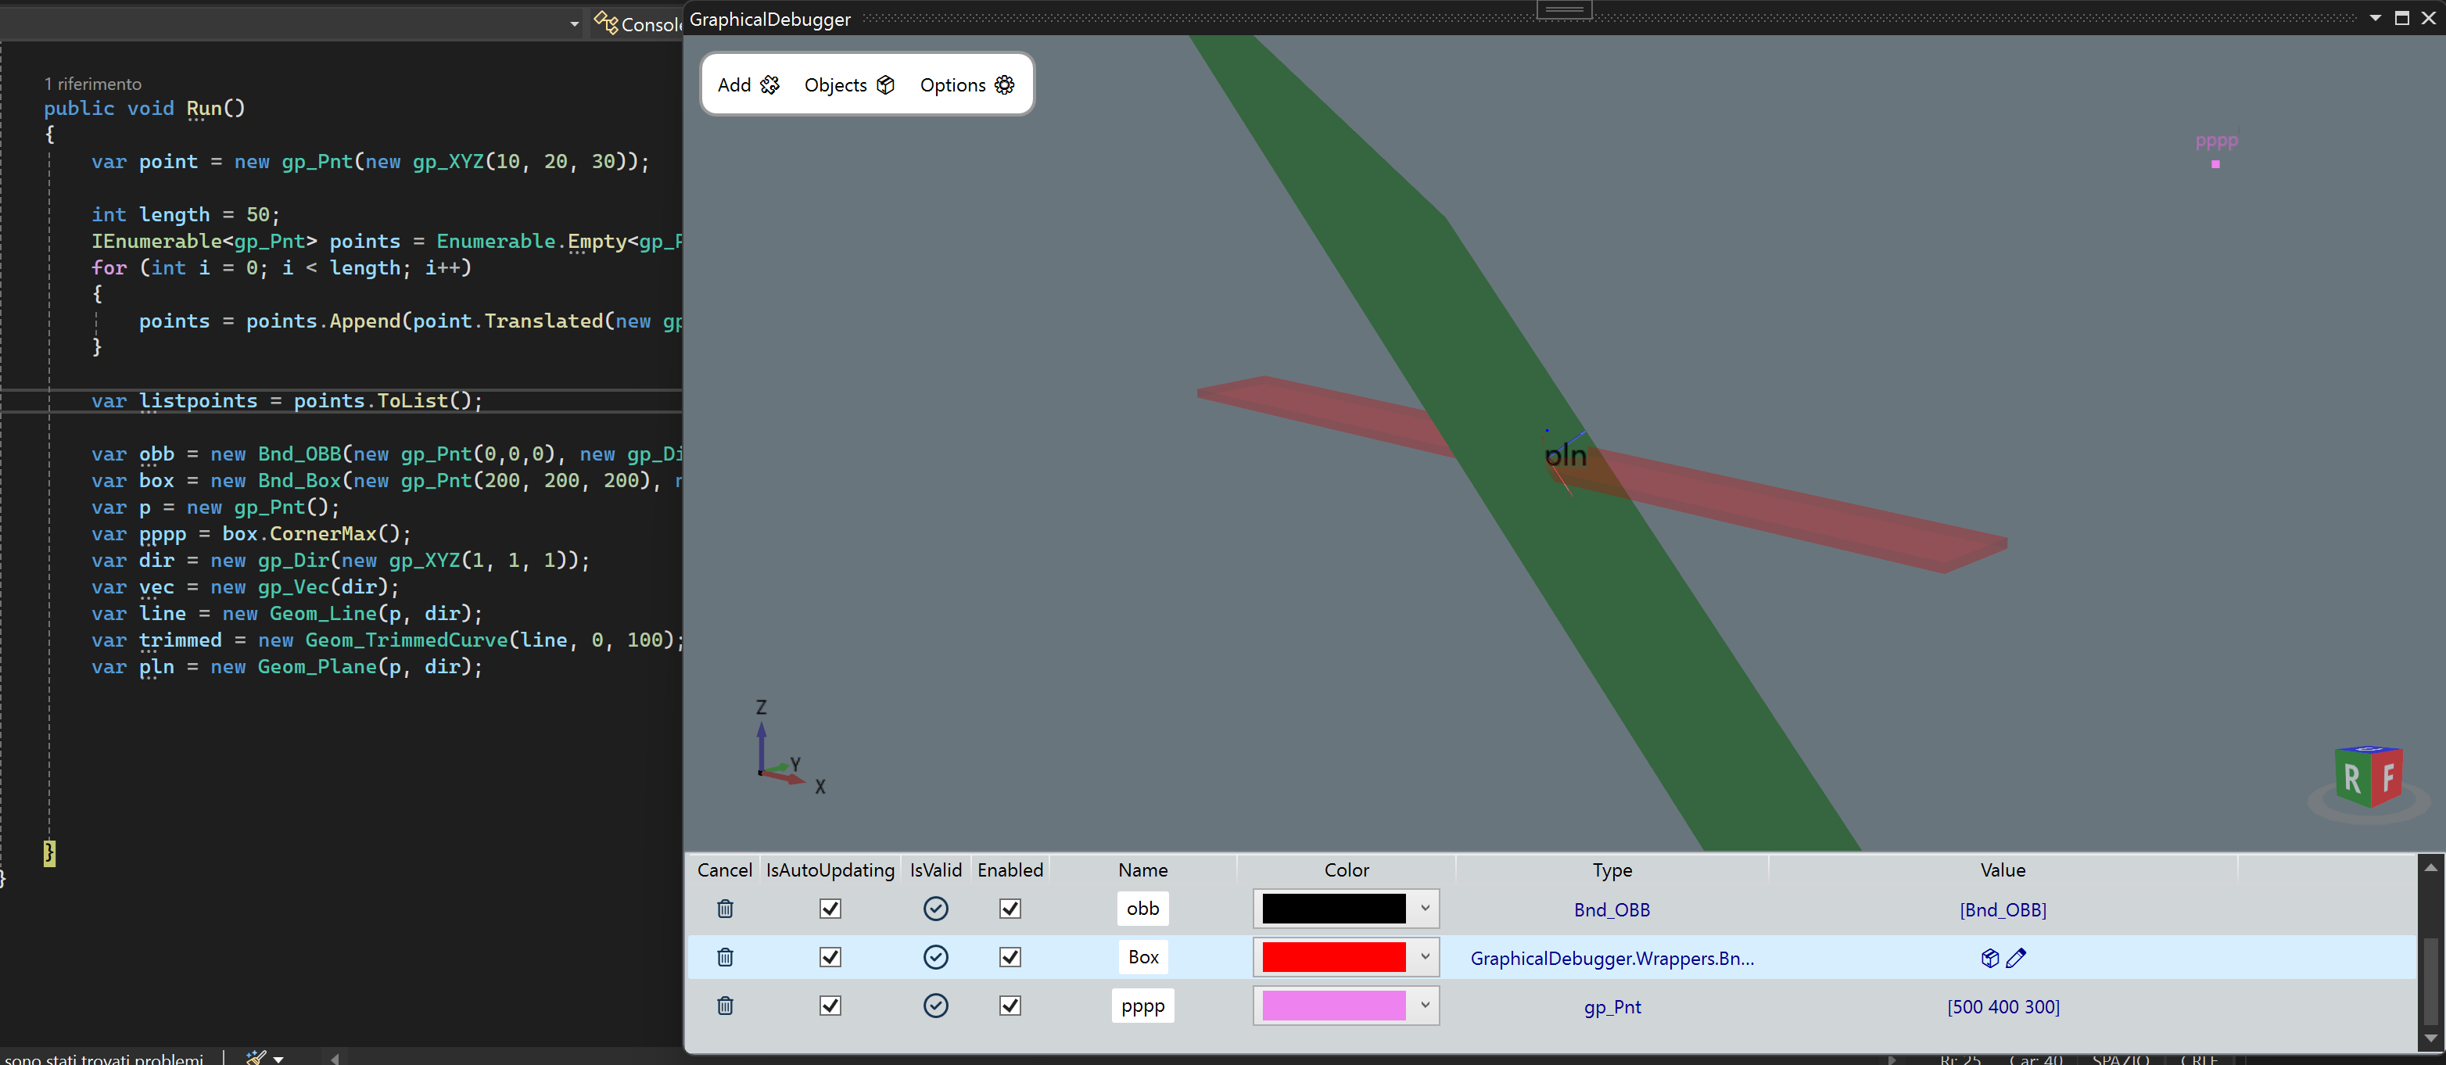Open color dropdown for obb row

pos(1424,909)
